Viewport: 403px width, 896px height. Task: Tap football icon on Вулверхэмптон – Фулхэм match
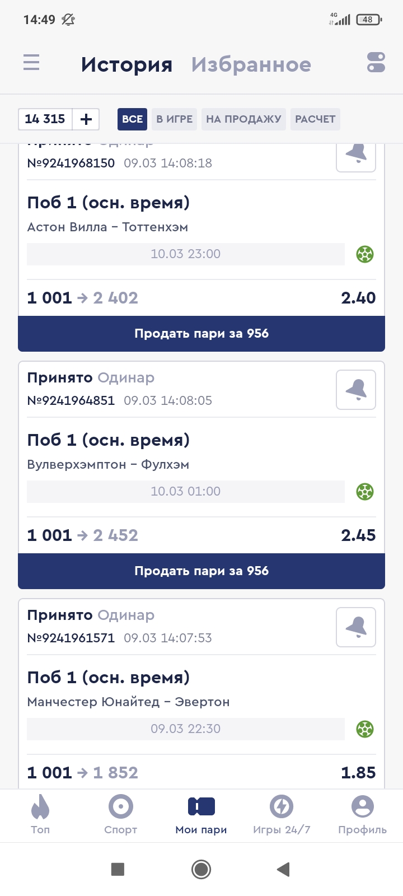365,492
